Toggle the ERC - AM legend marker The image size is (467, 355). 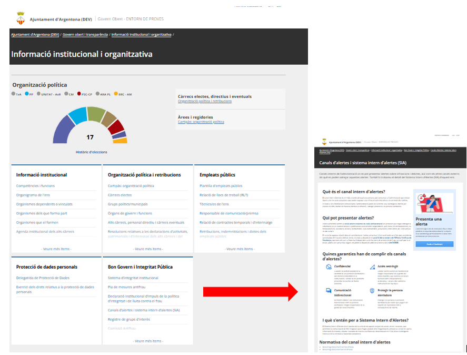116,94
